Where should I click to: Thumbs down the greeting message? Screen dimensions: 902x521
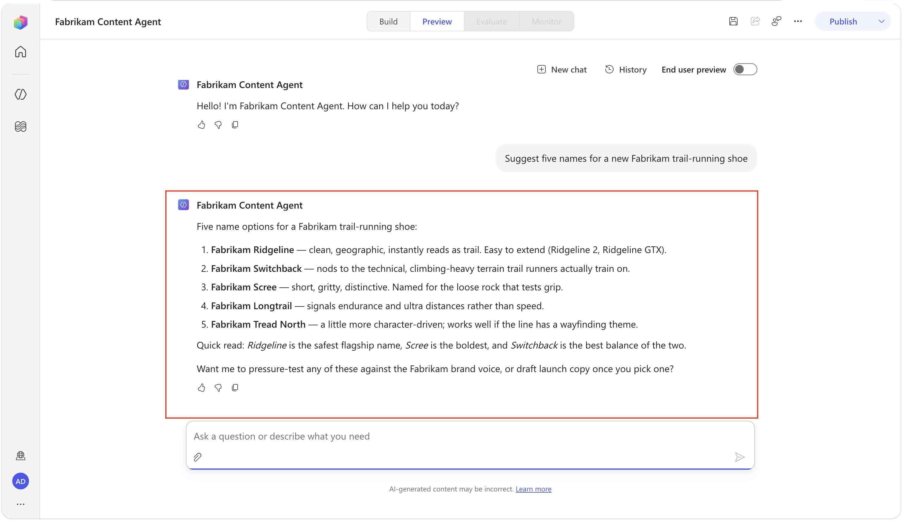click(218, 125)
